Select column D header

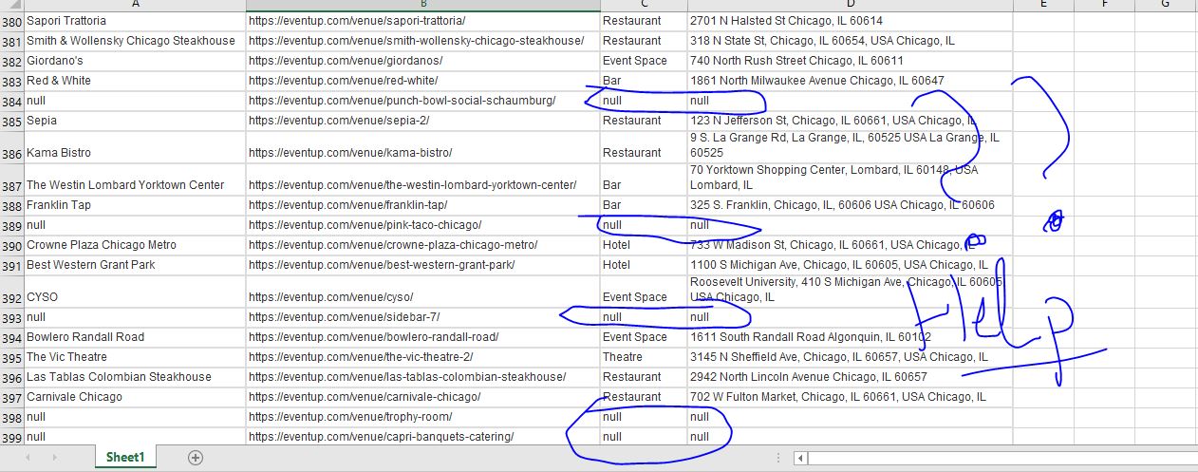[850, 5]
